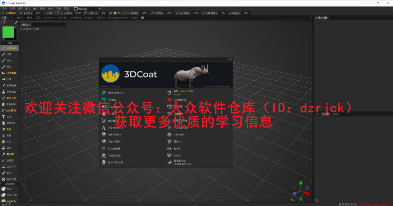Add new room tab with plus icon
Image resolution: width=393 pixels, height=206 pixels.
click(142, 18)
